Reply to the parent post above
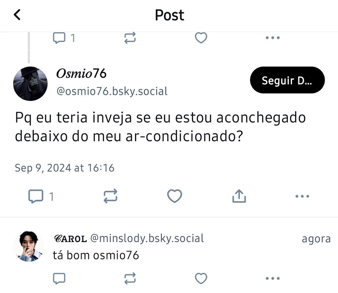The image size is (338, 293). coord(64,38)
